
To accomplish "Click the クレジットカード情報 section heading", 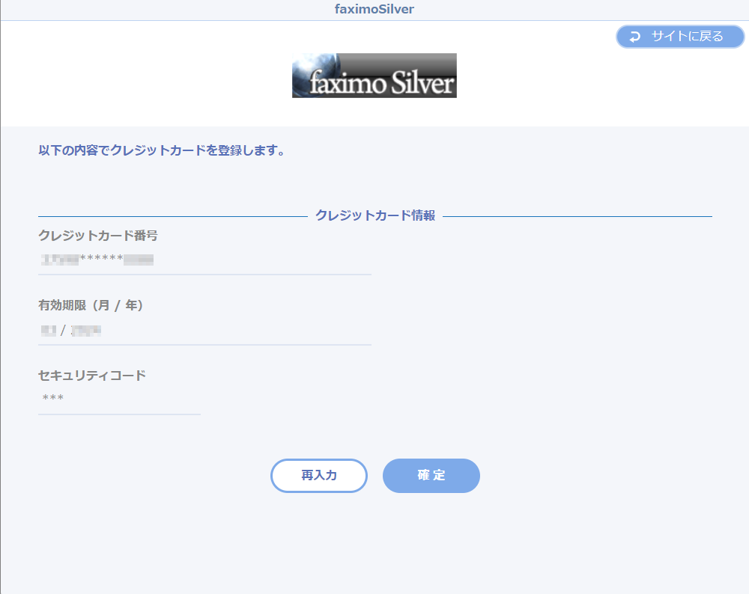I will click(x=375, y=215).
